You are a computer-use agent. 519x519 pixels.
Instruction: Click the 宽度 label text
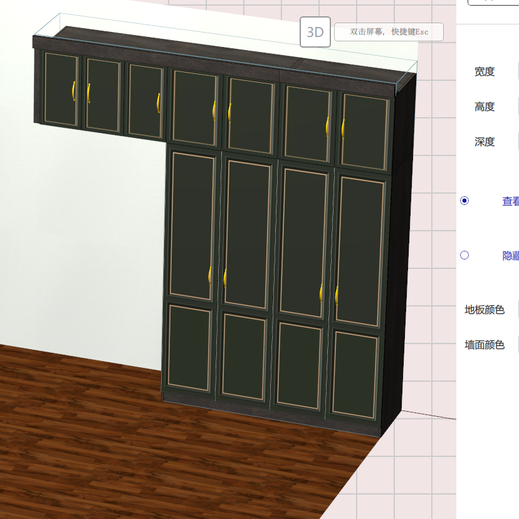coord(485,71)
